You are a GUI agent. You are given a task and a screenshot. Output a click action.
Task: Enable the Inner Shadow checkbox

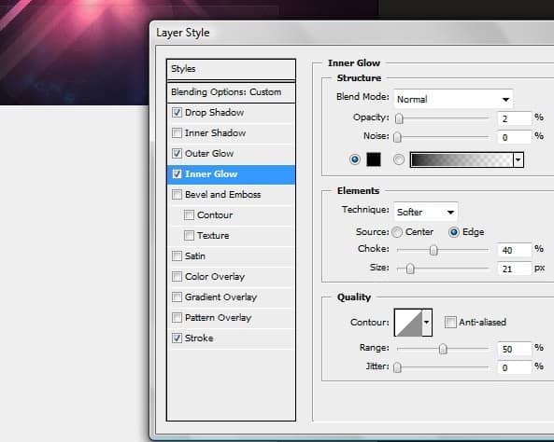(x=177, y=133)
